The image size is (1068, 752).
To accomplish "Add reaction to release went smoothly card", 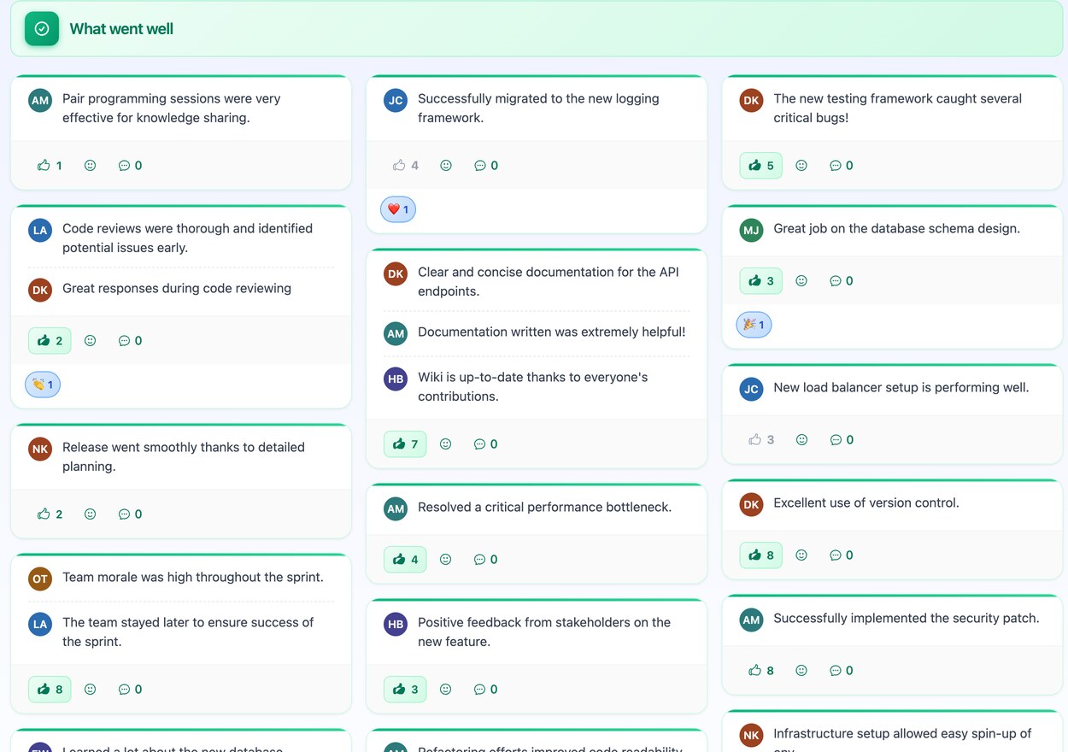I will pos(90,514).
